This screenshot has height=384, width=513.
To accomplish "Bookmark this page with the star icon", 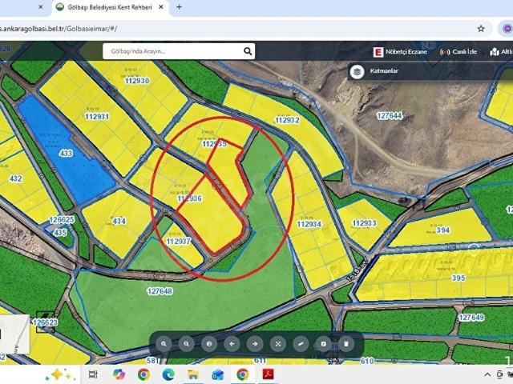I will point(481,29).
